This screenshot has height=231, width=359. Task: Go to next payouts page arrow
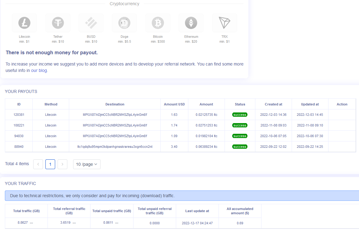pyautogui.click(x=62, y=164)
